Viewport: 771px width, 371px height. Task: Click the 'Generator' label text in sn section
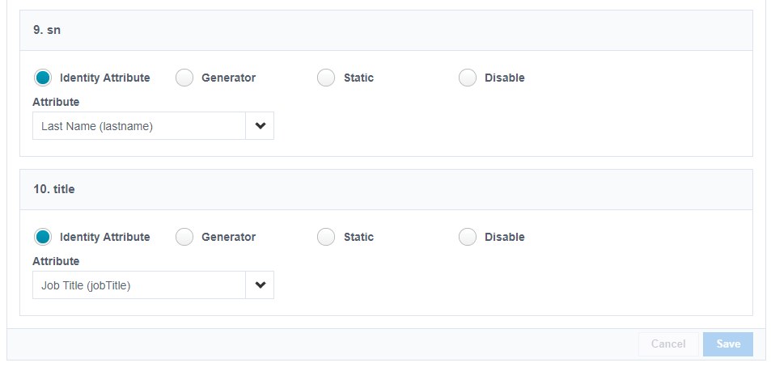coord(228,78)
